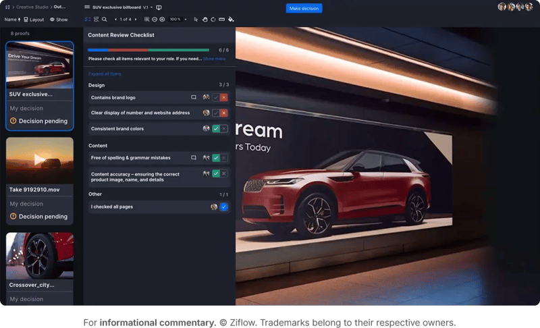This screenshot has height=328, width=540.
Task: Click the search magnifier icon in toolbar
Action: point(105,20)
